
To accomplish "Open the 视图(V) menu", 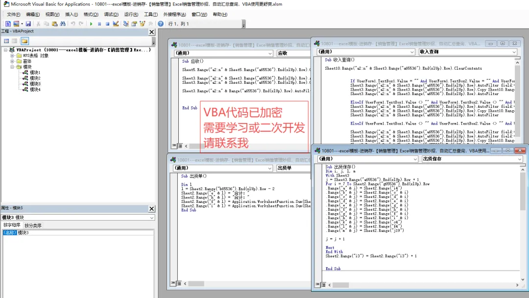I will (x=52, y=14).
